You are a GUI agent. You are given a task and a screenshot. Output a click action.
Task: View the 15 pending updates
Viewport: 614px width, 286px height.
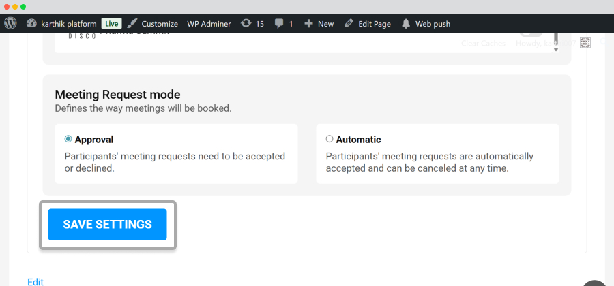point(260,24)
